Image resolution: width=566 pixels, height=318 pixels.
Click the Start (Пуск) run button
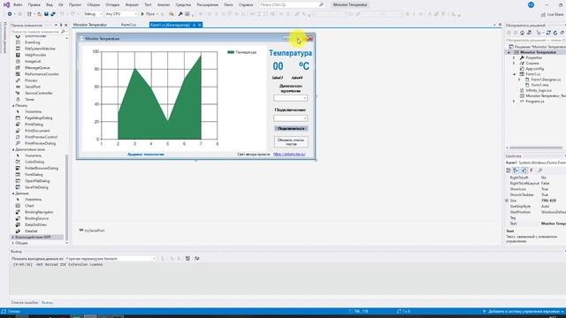tap(148, 14)
